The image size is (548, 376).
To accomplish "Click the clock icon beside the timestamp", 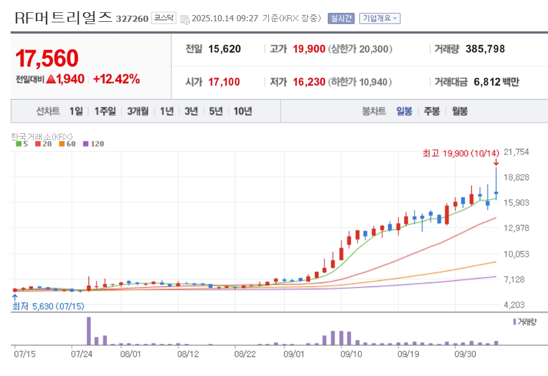I will (x=185, y=19).
